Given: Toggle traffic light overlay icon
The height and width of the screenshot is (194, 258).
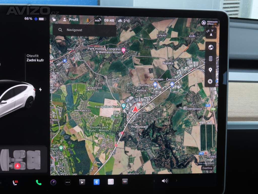Looking at the screenshot, I should tap(210, 59).
